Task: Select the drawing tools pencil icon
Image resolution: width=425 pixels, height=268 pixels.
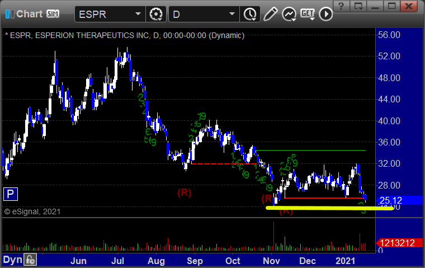Action: 270,14
